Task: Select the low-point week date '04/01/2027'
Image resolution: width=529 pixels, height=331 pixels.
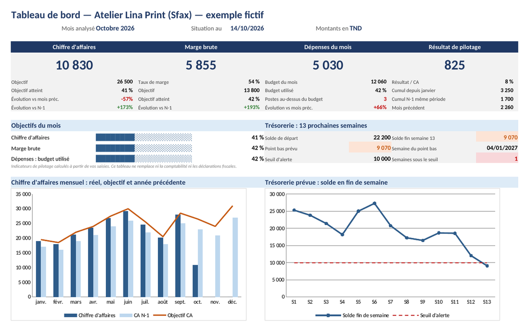Action: click(x=502, y=148)
